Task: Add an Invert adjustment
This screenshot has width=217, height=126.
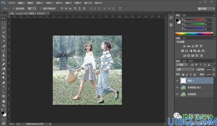Action: tap(184, 56)
